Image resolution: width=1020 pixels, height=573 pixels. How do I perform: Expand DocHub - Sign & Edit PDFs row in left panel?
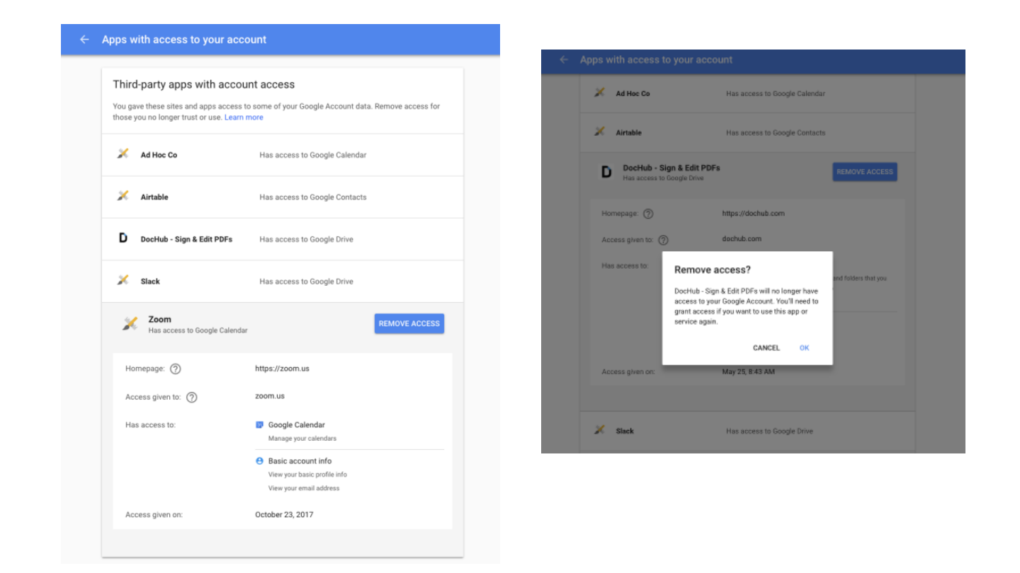[x=283, y=239]
